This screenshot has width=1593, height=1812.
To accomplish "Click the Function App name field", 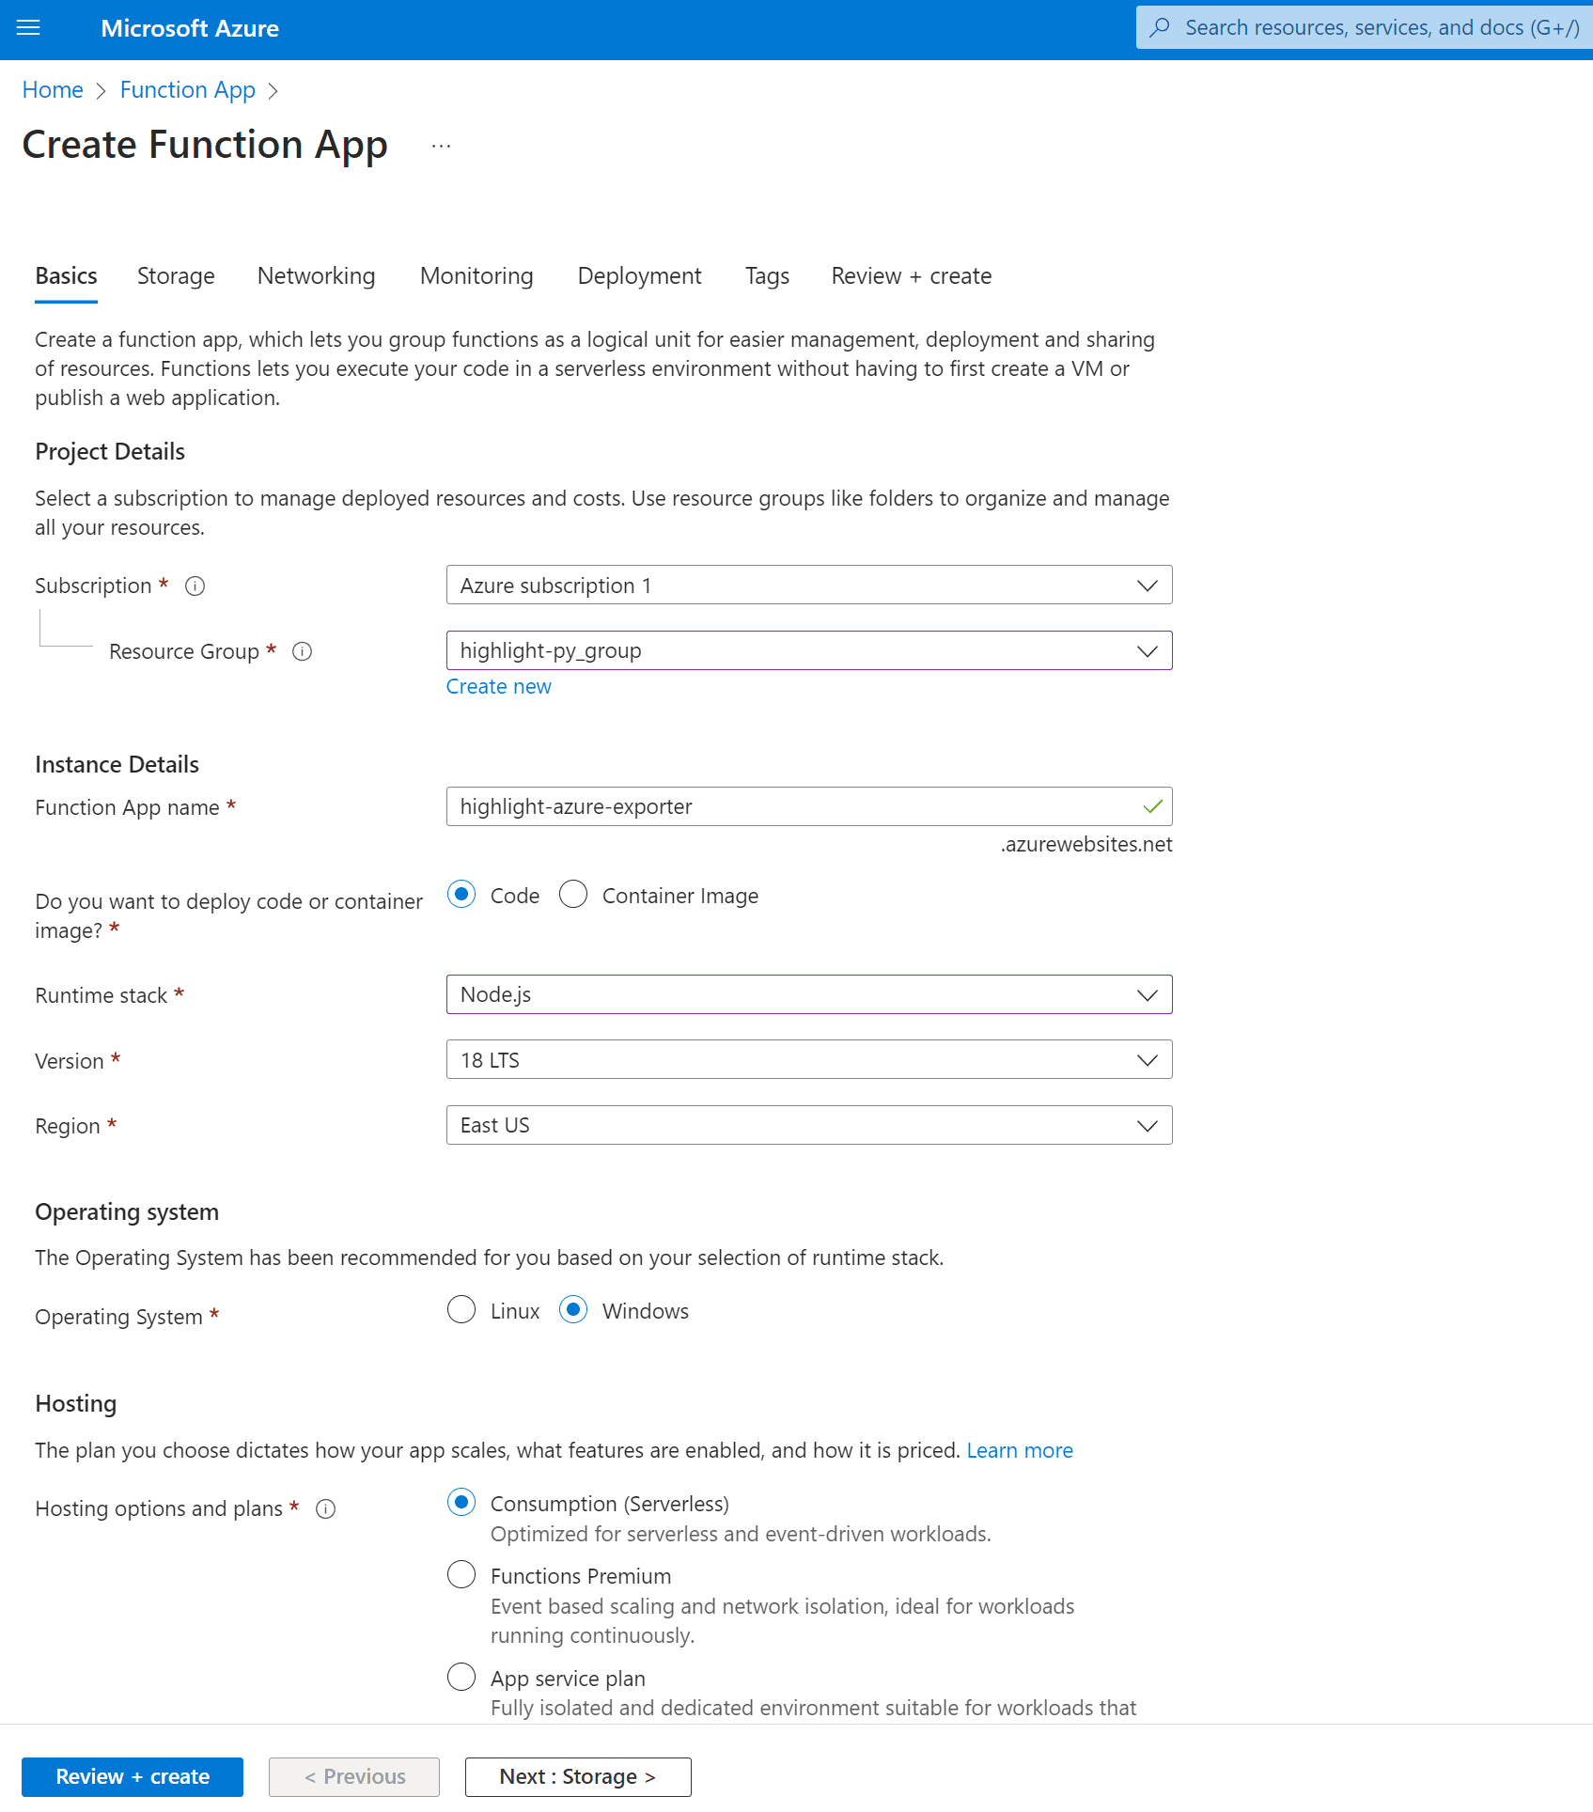I will click(x=794, y=807).
